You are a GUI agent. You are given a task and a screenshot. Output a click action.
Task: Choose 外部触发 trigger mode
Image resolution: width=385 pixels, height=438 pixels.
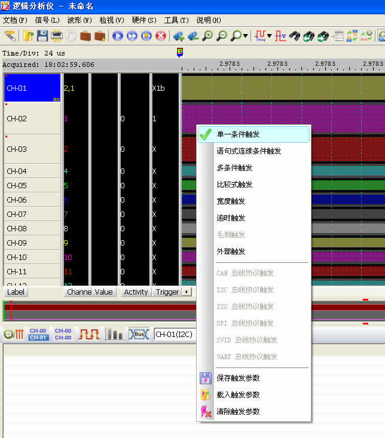254,252
